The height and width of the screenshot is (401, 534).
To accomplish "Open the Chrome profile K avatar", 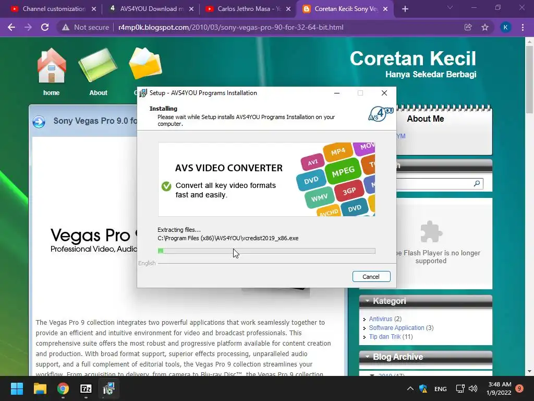I will coord(505,27).
